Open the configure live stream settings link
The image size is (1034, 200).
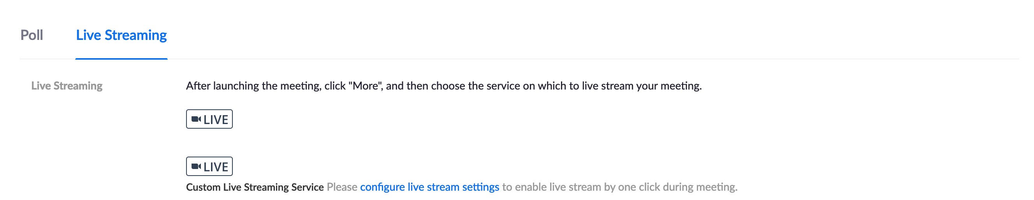[429, 187]
